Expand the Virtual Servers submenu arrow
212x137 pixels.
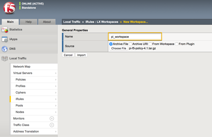56,73
